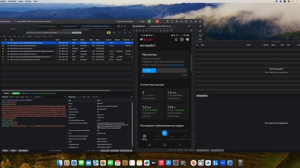Click the request list horizontal scrollbar
Image resolution: width=300 pixels, height=168 pixels.
(x=56, y=91)
